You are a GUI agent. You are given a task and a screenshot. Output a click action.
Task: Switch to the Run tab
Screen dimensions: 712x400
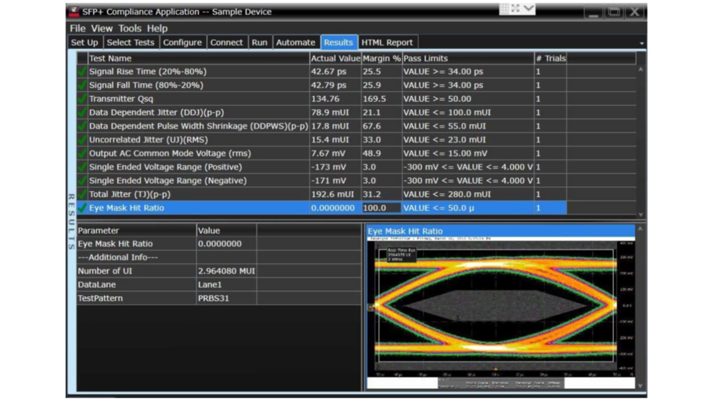pyautogui.click(x=260, y=43)
